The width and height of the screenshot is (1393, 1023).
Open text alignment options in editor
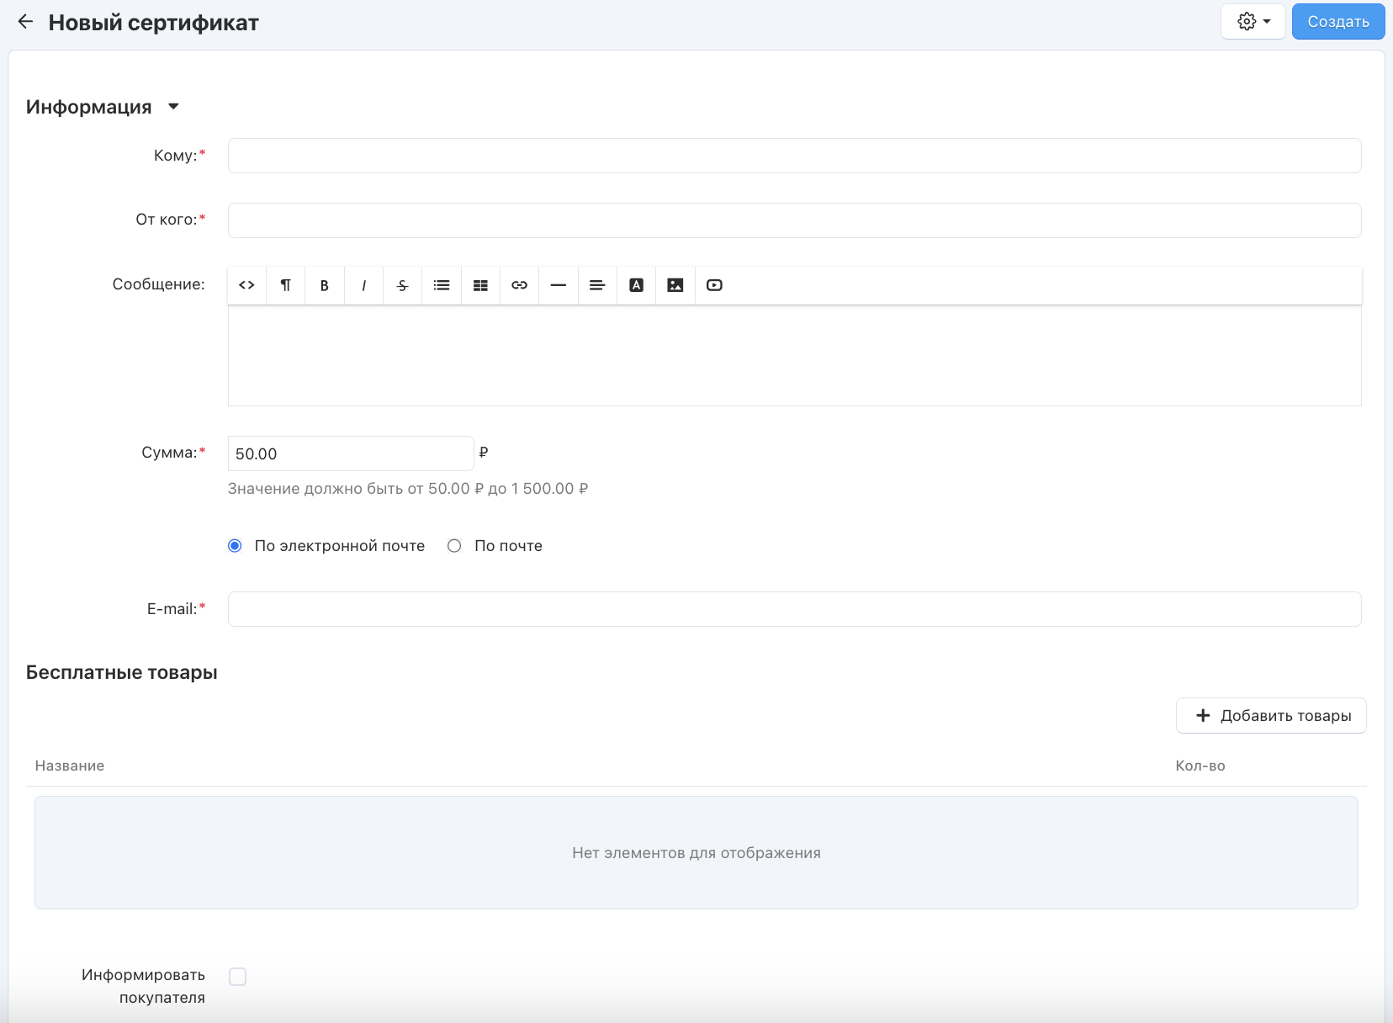click(597, 285)
